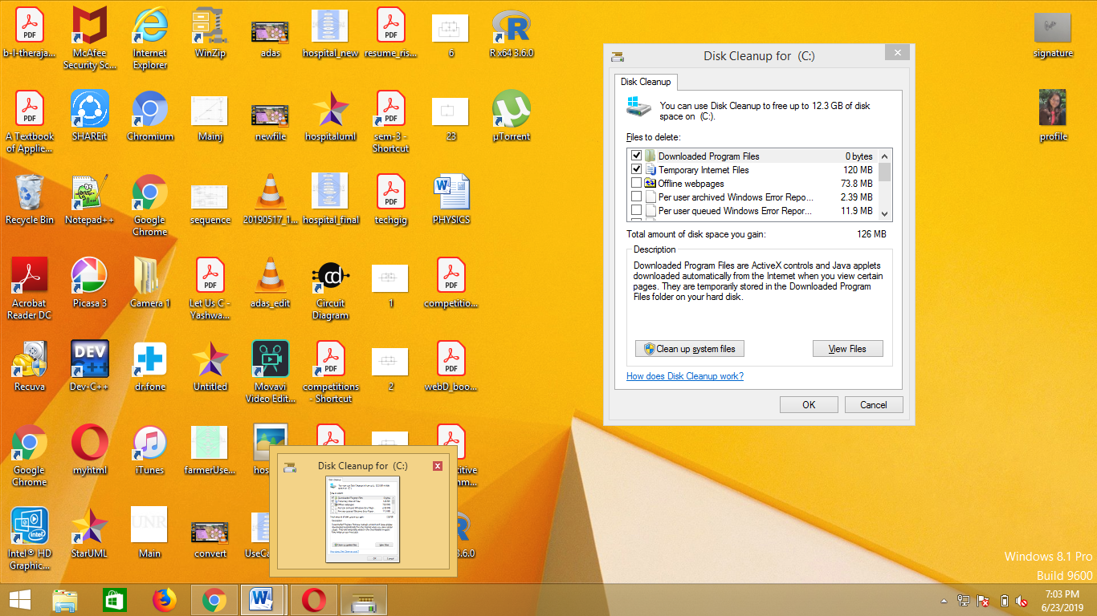Launch Picasa 3
1097x616 pixels.
coord(89,275)
